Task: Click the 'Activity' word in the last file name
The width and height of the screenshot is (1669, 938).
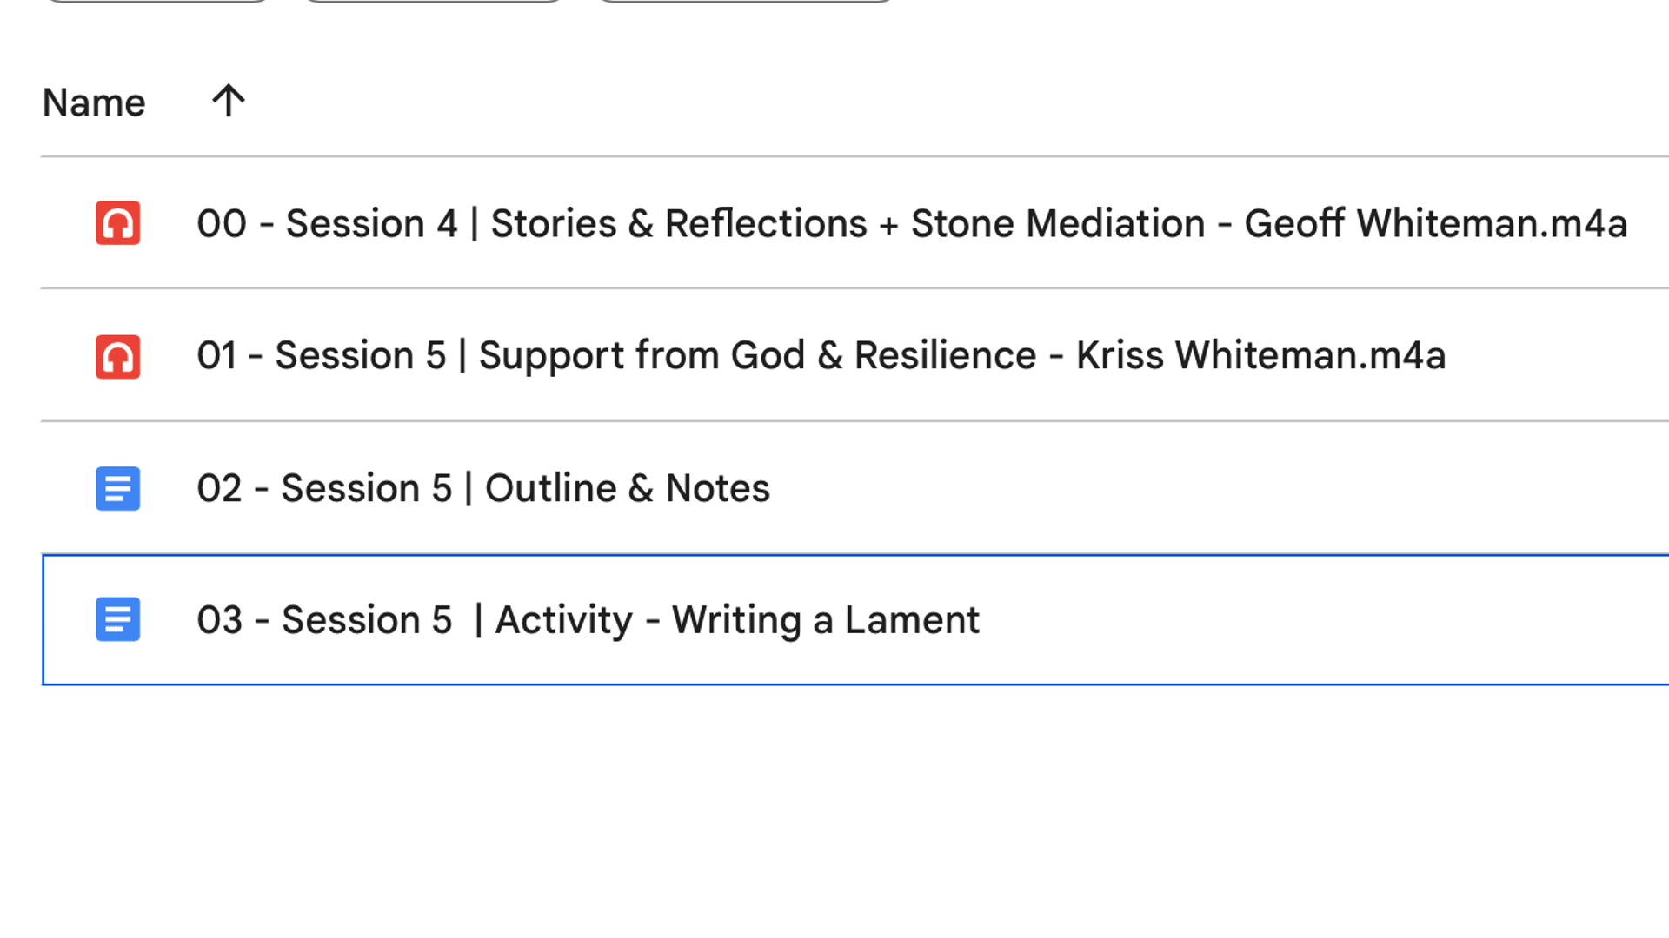Action: click(563, 620)
